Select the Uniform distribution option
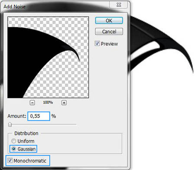 (x=13, y=141)
